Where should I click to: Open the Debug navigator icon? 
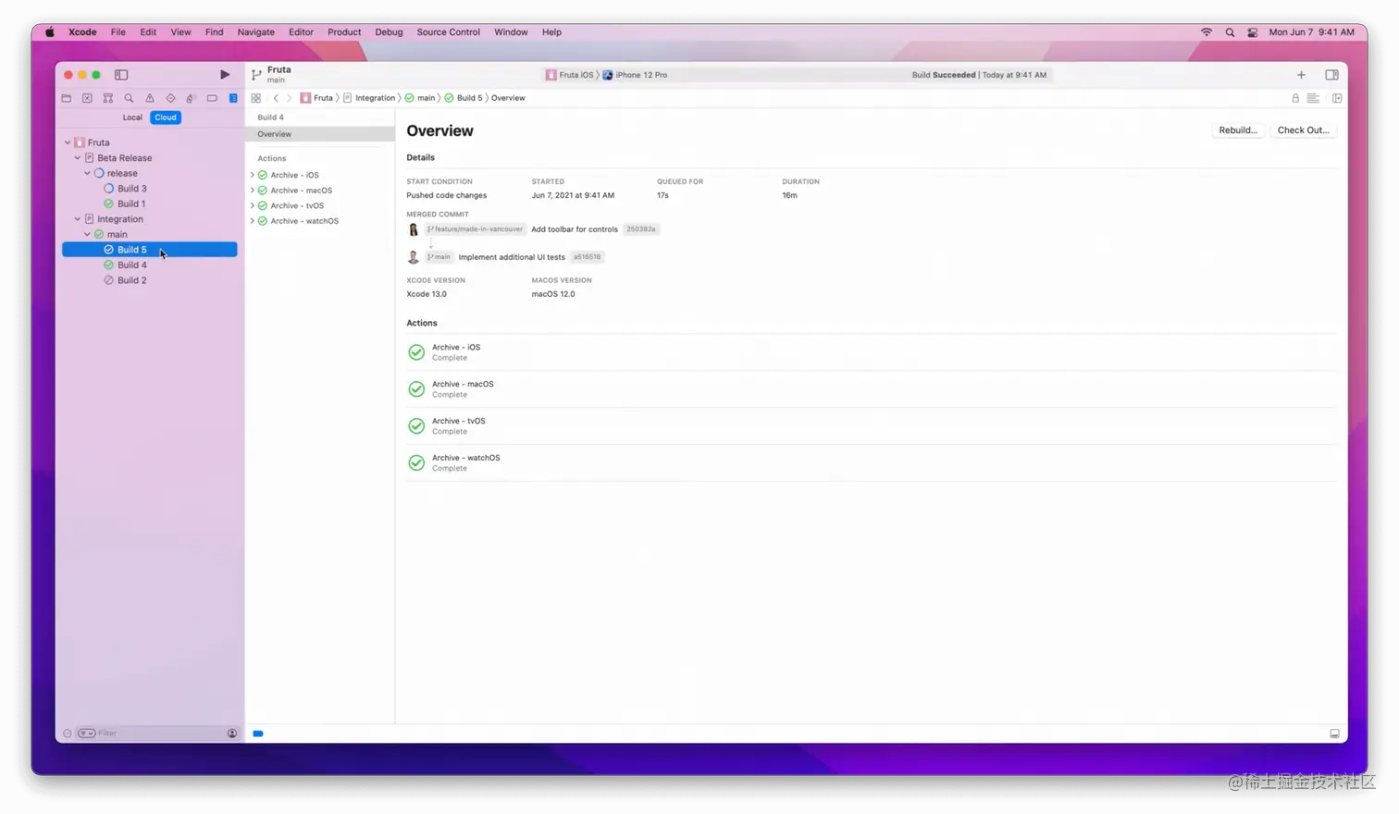click(191, 98)
